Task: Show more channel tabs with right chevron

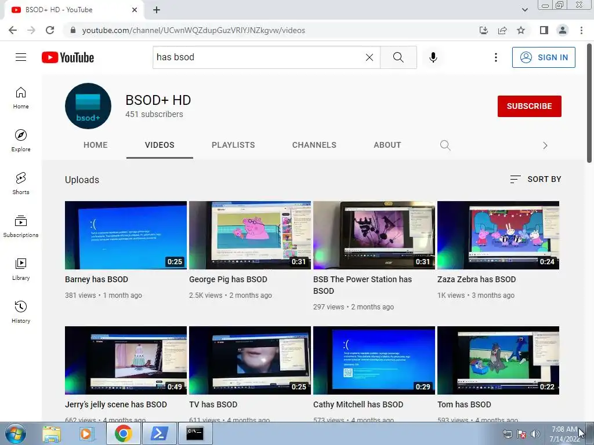Action: point(545,145)
